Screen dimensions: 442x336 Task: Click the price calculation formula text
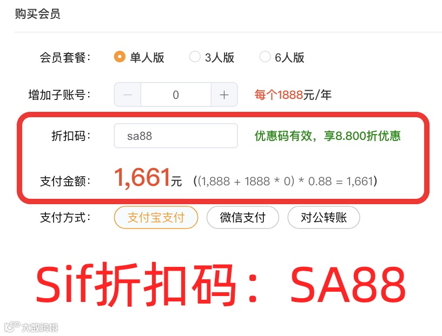285,181
